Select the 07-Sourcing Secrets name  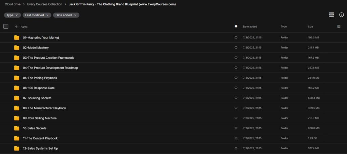pyautogui.click(x=37, y=98)
